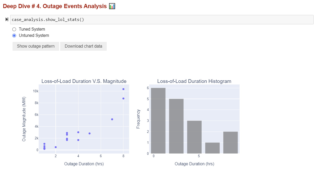The image size is (317, 170).
Task: Click the bar chart emoji in heading
Action: (112, 6)
